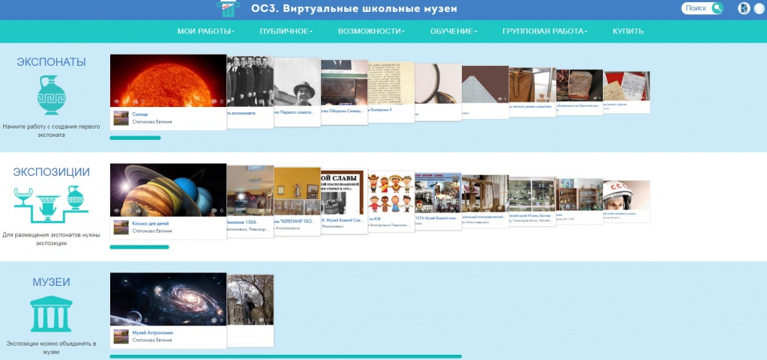Viewport: 767px width, 360px height.
Task: Go to the КУПИТЬ menu item
Action: pos(628,31)
